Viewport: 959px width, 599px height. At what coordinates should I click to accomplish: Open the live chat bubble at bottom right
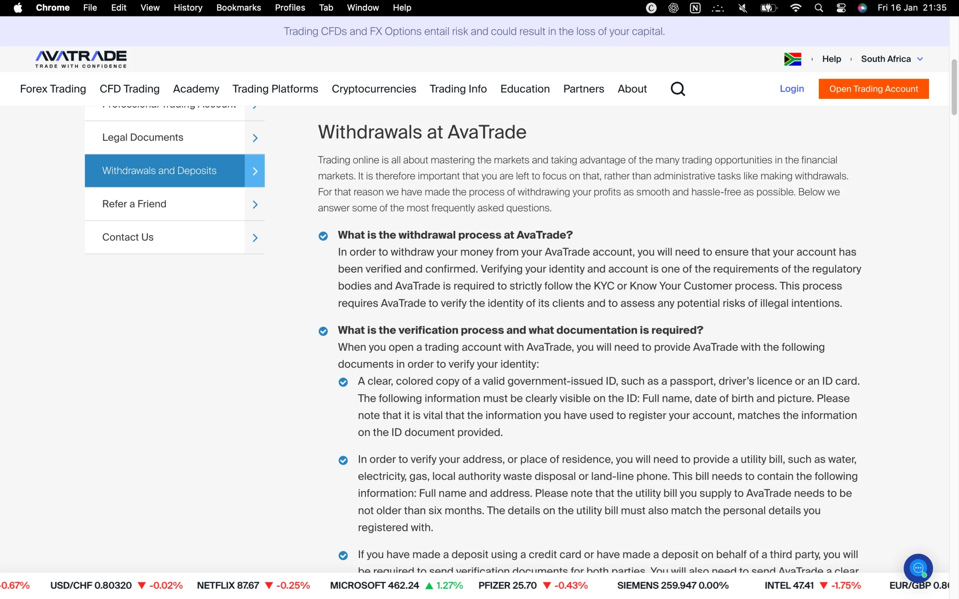tap(918, 568)
